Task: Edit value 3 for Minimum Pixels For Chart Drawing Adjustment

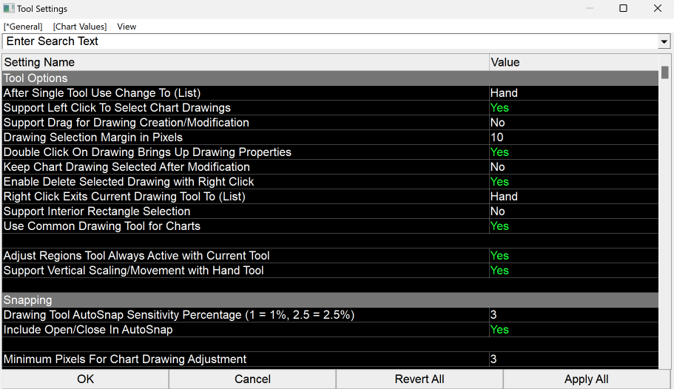Action: 493,359
